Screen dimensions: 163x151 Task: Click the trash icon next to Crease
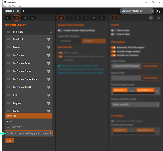point(49,47)
